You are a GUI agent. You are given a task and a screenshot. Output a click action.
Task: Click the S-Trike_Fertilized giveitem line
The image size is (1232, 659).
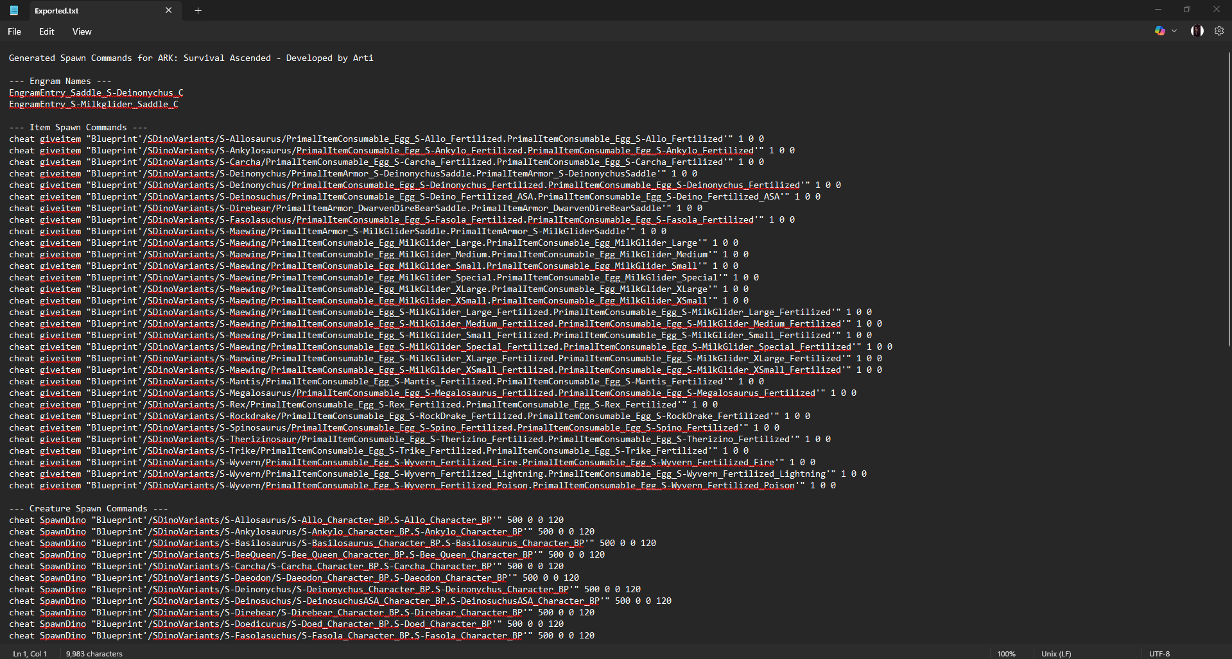coord(379,450)
